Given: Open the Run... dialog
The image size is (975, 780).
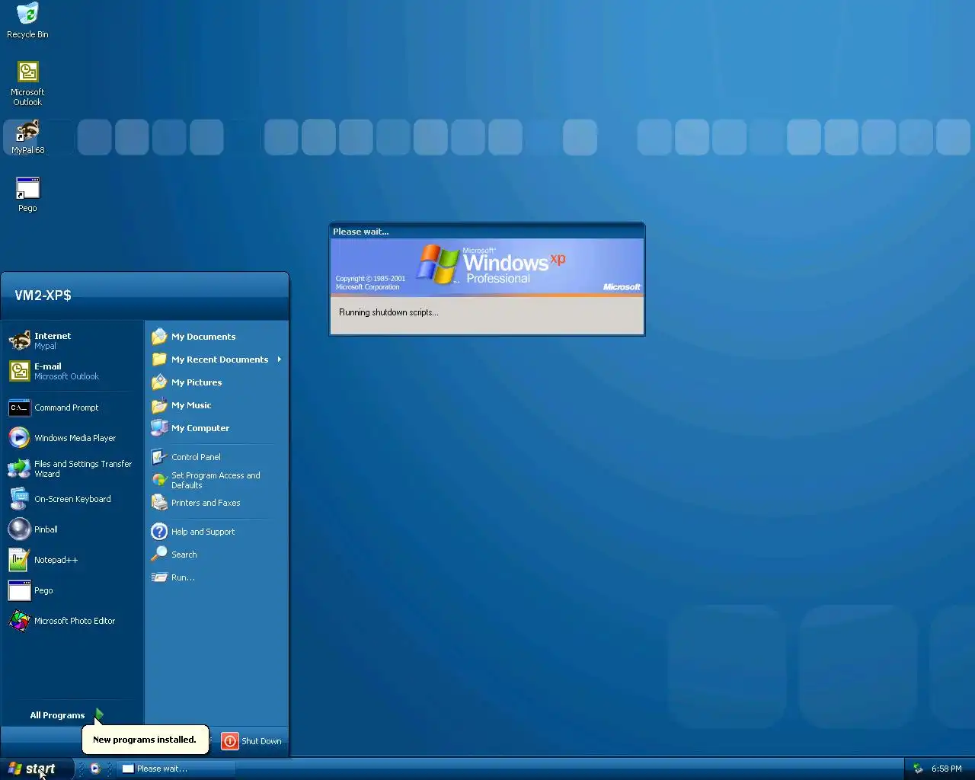Looking at the screenshot, I should (216, 577).
